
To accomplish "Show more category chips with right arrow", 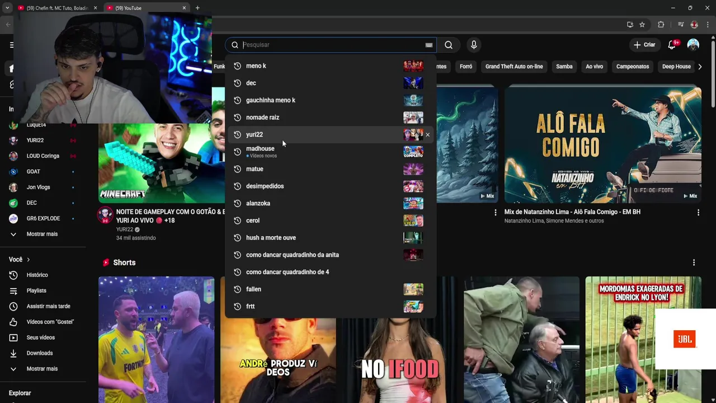I will point(700,67).
